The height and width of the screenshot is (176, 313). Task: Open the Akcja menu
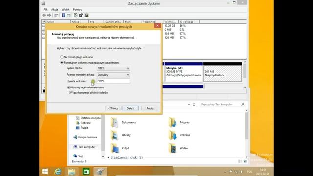point(54,10)
